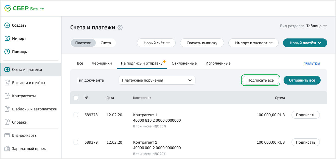Click the Сумма column header
Viewport: 336px width, 159px height.
click(280, 98)
